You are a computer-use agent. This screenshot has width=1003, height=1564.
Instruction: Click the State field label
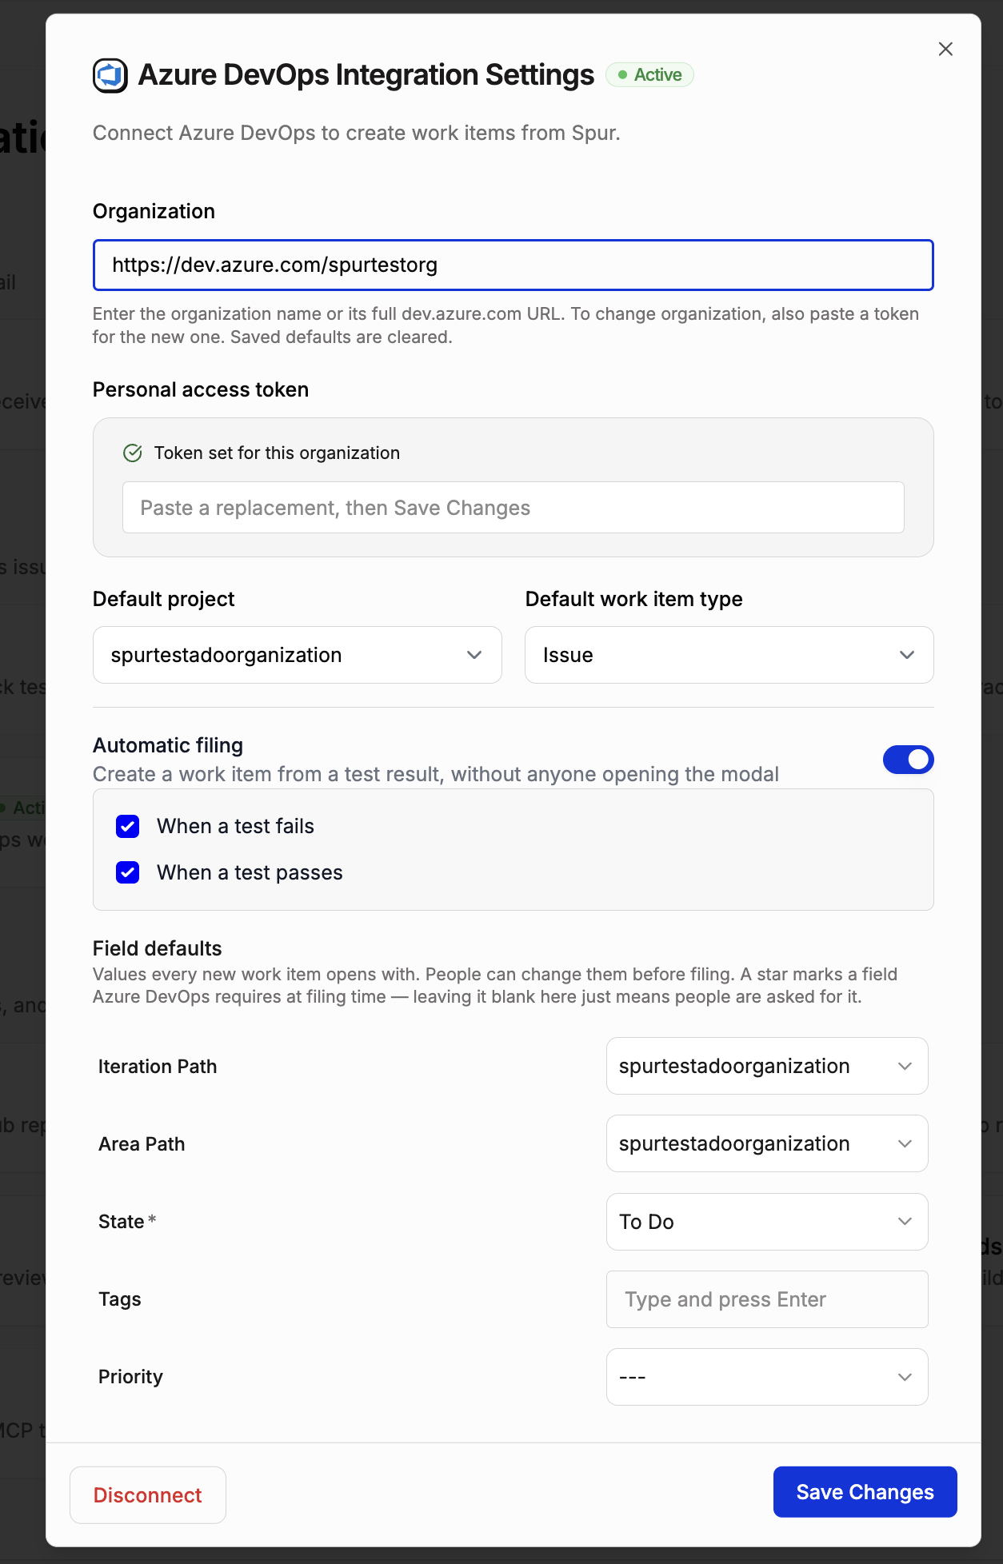(122, 1222)
